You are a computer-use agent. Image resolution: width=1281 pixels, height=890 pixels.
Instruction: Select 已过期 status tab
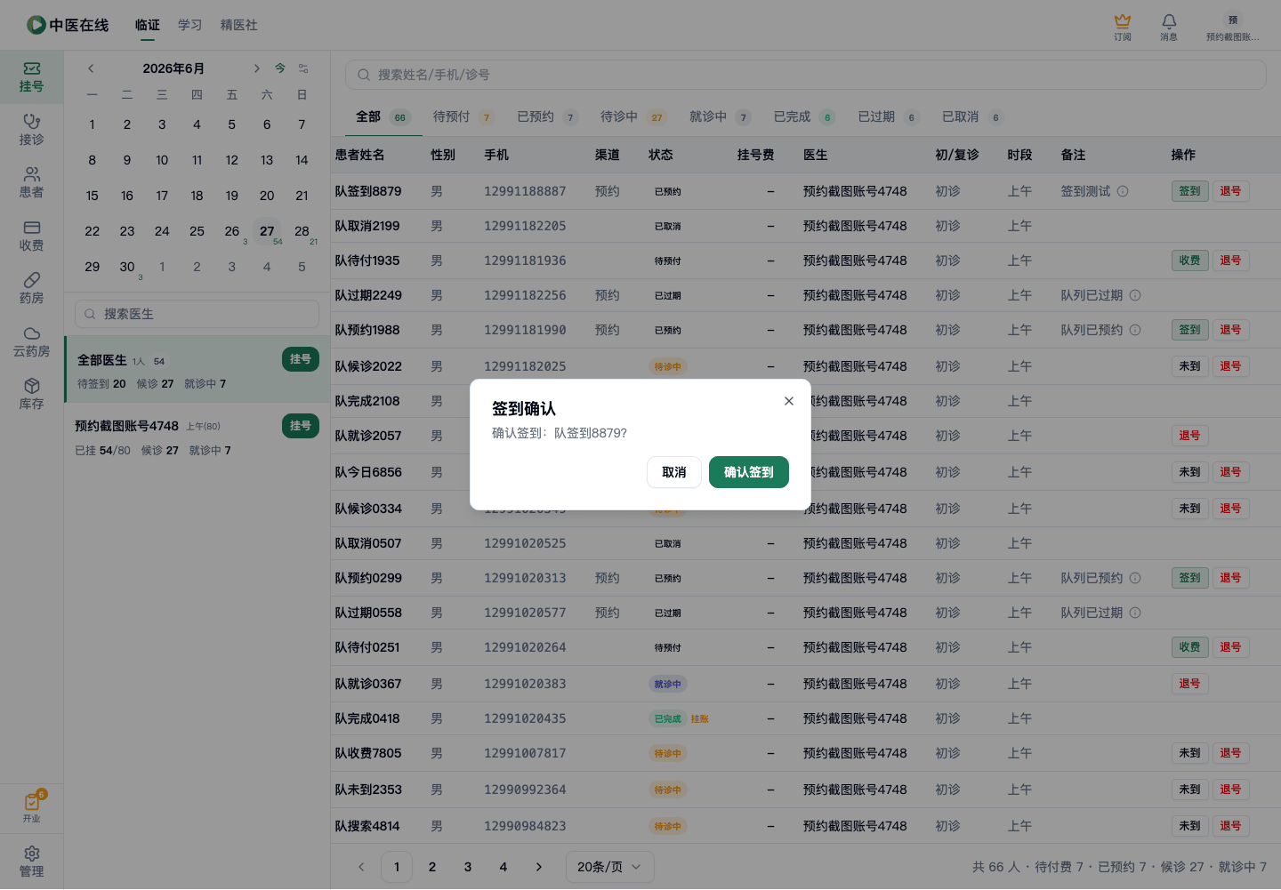click(x=889, y=116)
